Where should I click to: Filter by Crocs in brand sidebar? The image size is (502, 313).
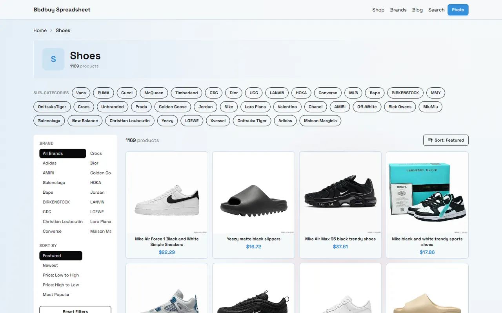click(100, 153)
